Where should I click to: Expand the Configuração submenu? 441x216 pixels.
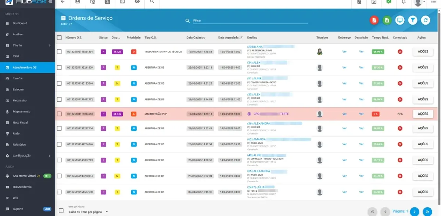[28, 155]
